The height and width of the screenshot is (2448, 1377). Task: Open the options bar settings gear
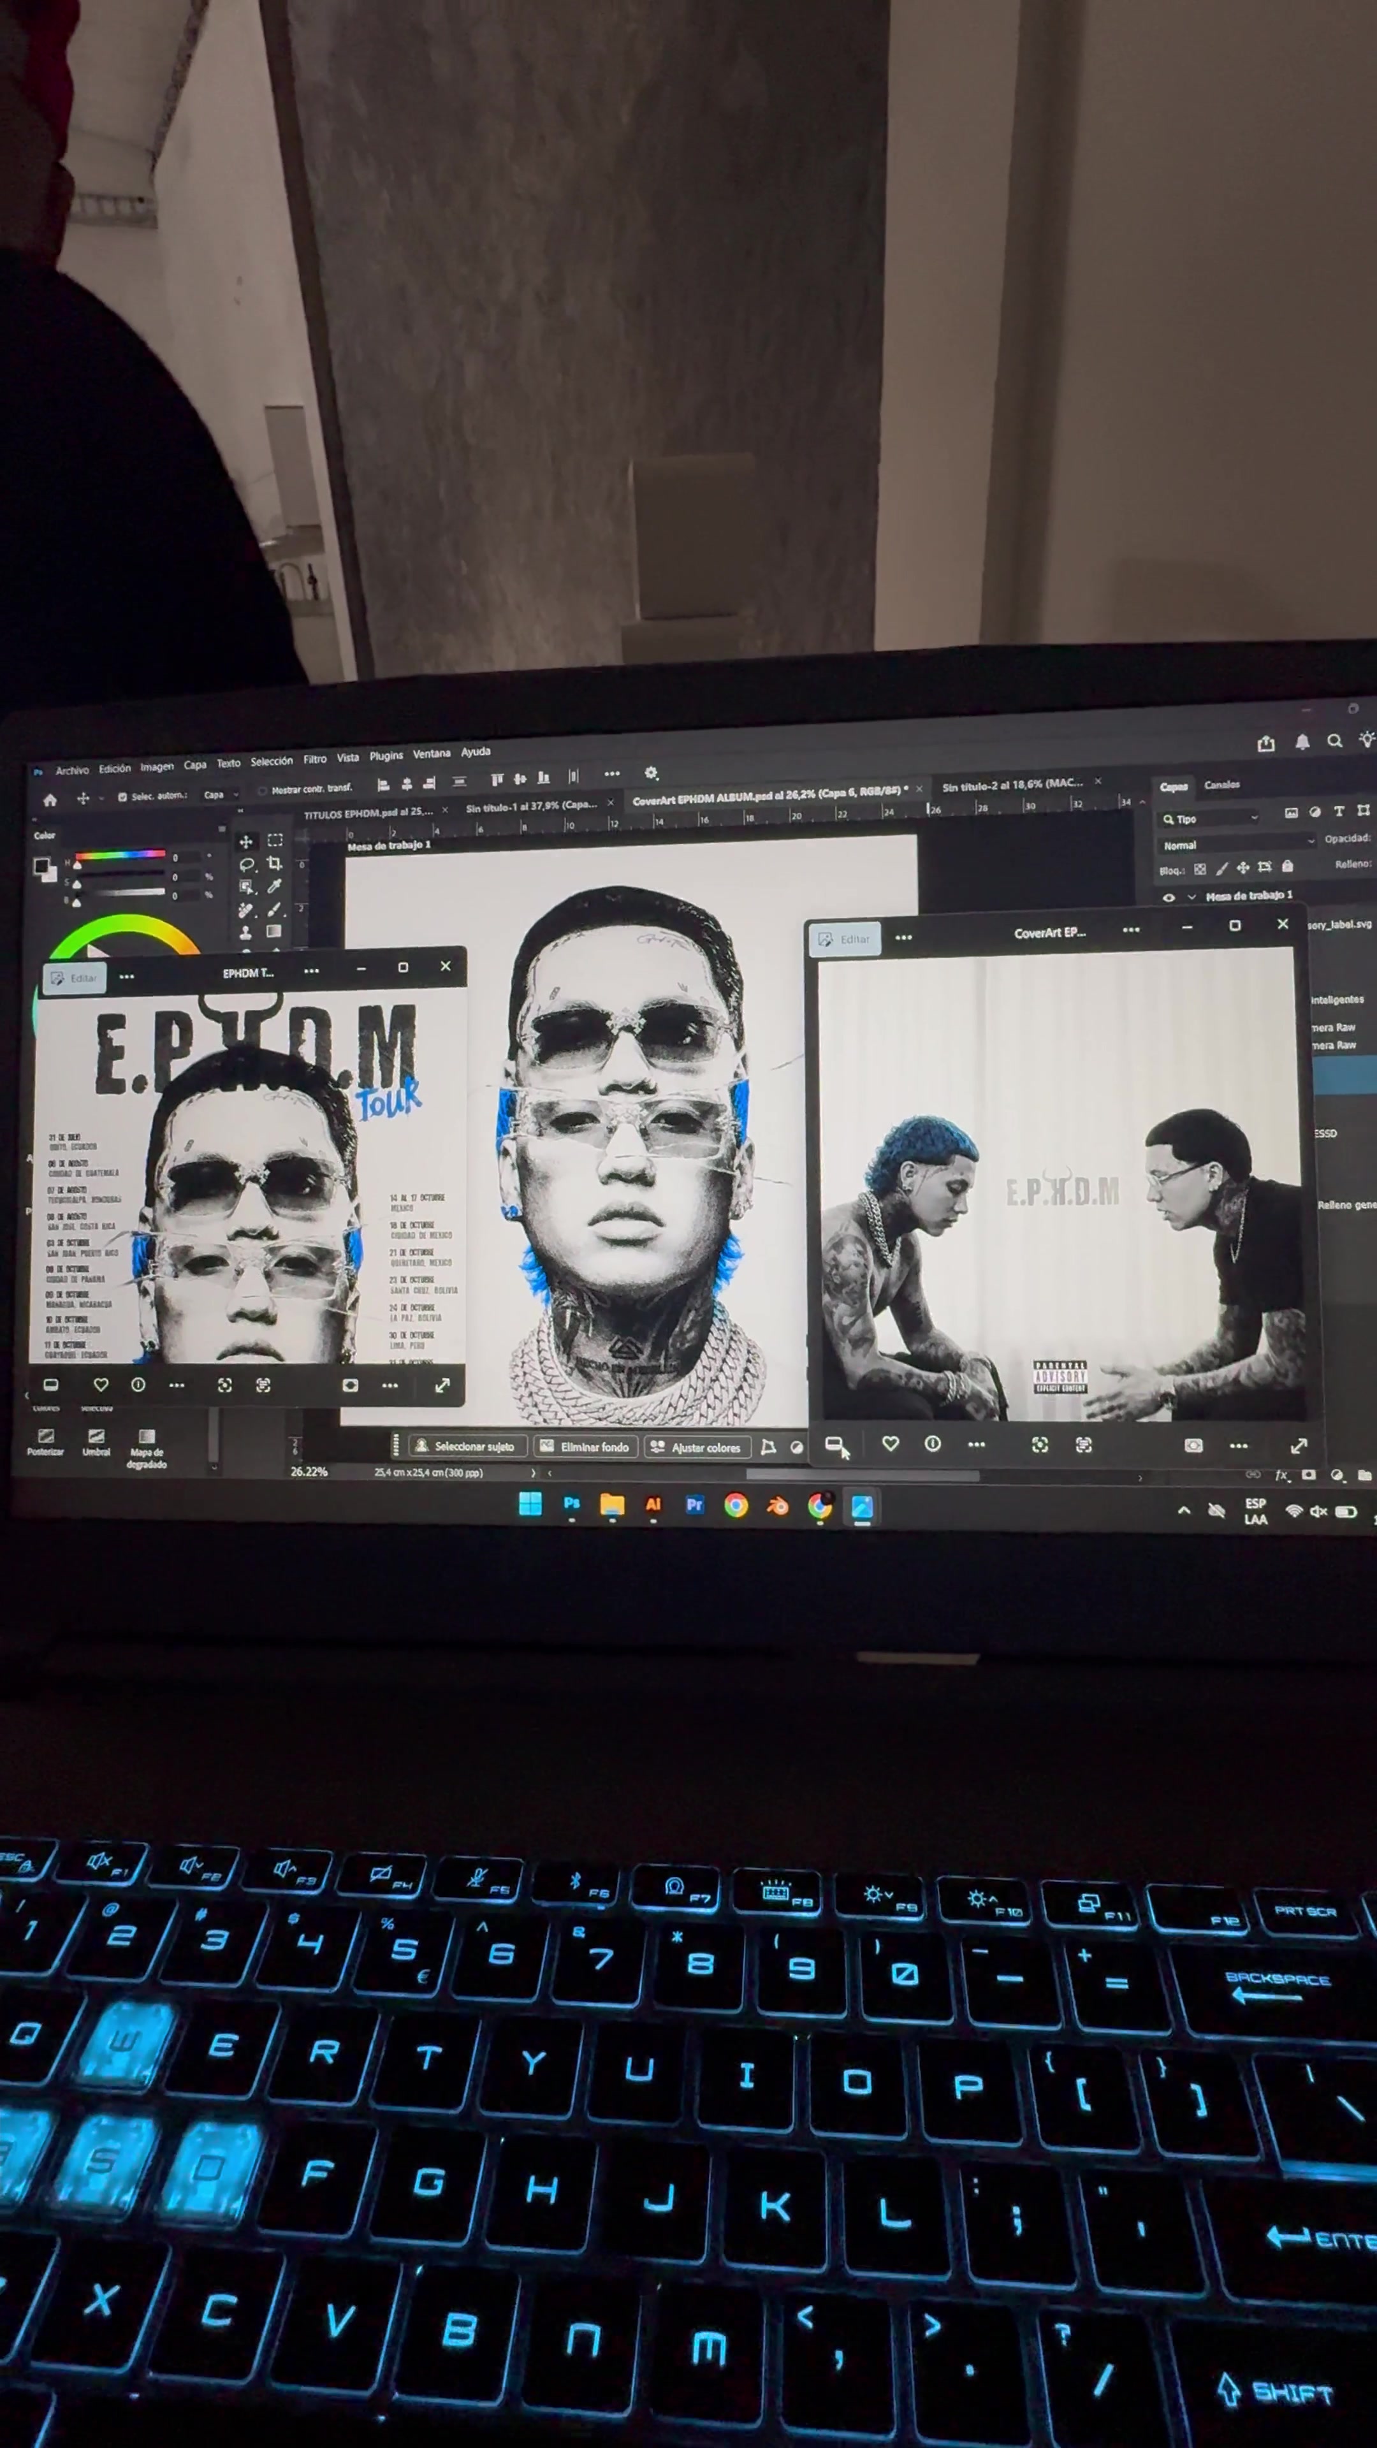pyautogui.click(x=651, y=773)
